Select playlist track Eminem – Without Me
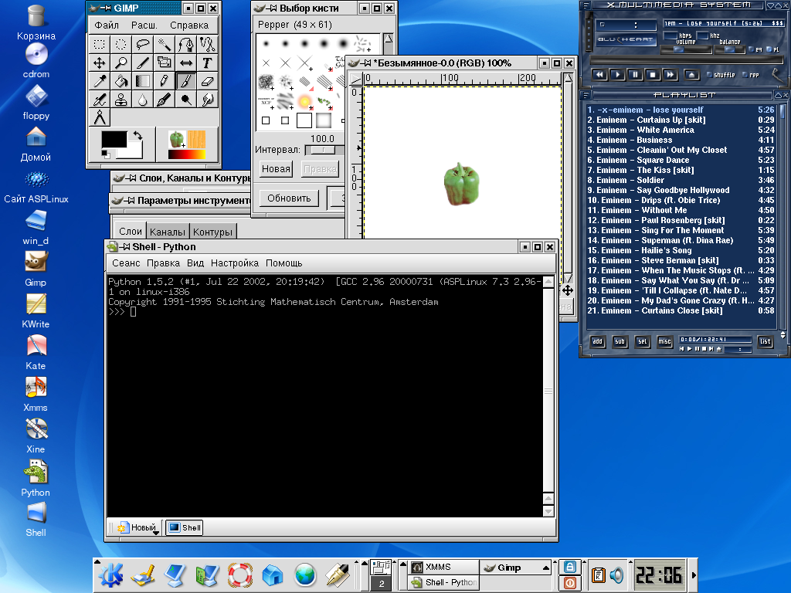This screenshot has height=593, width=791. pyautogui.click(x=681, y=210)
